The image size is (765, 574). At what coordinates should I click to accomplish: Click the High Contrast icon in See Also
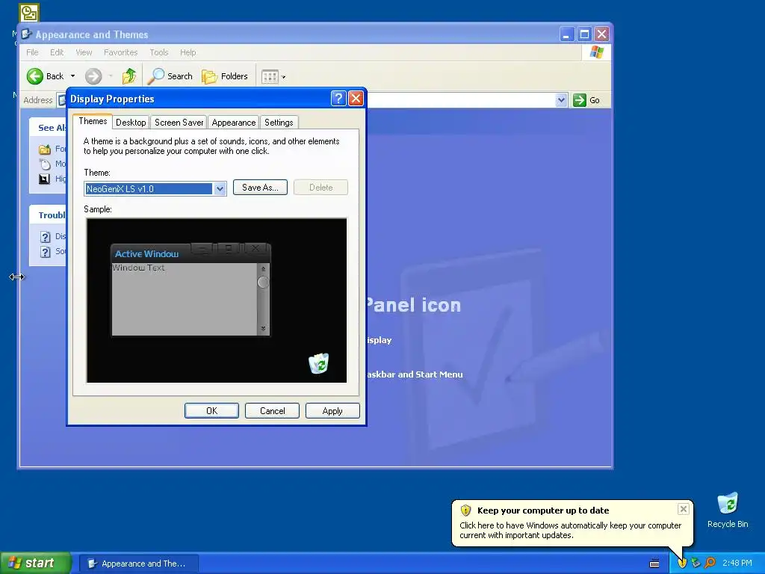[45, 179]
